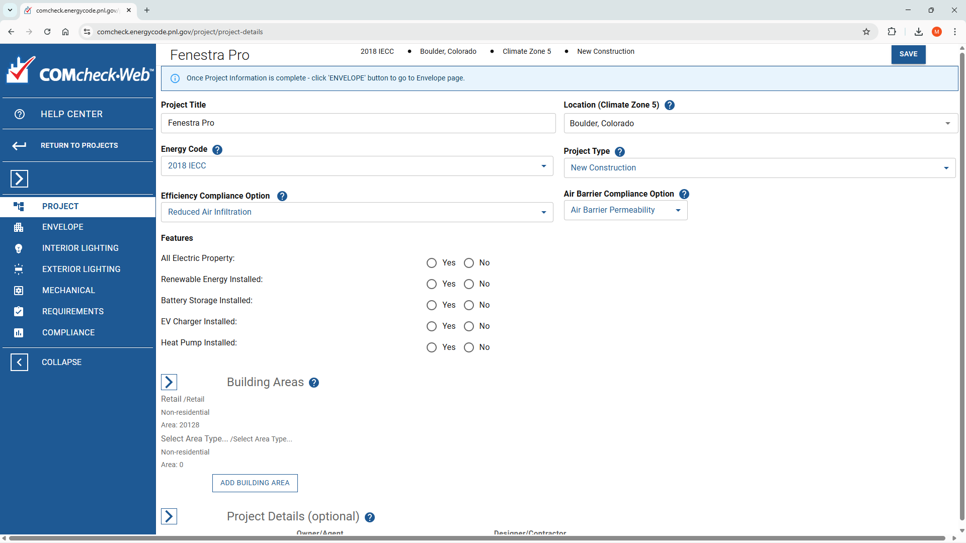Screen dimensions: 966x543
Task: Open browser downloads icon
Action: pos(919,32)
